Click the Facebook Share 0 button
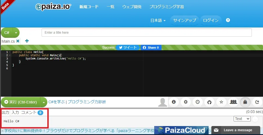 coord(151,48)
